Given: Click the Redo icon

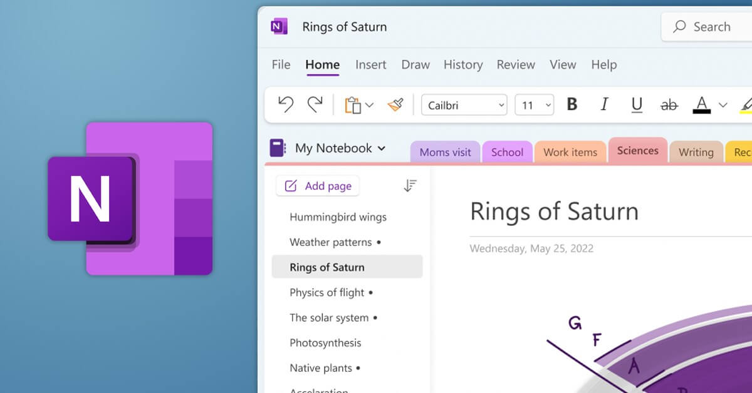Looking at the screenshot, I should [x=316, y=105].
